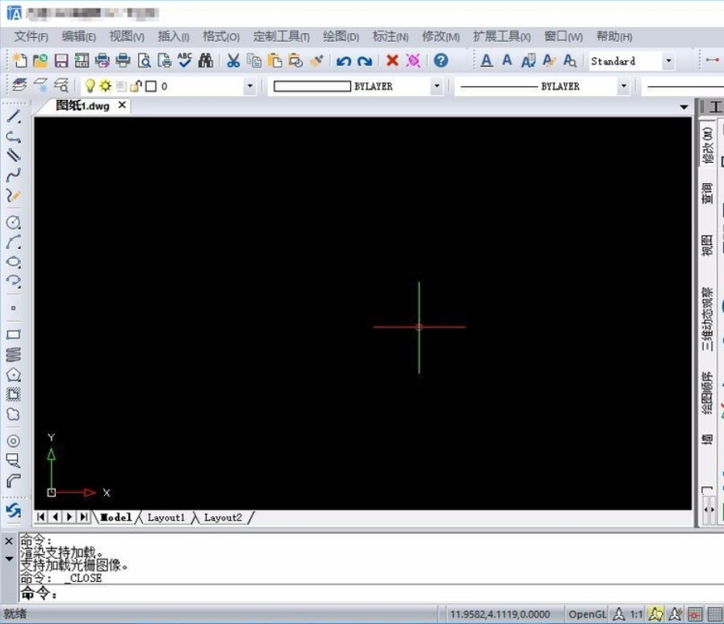Open the 查询 side palette tab

[707, 193]
